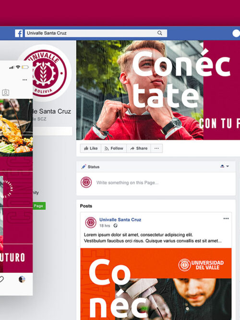Follow the page with Follow button
240x320 pixels.
114,148
